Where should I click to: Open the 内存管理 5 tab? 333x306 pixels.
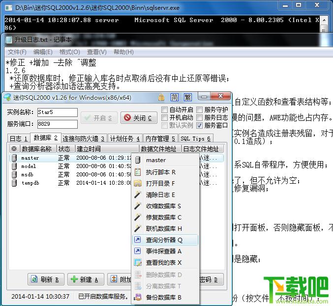click(x=160, y=139)
